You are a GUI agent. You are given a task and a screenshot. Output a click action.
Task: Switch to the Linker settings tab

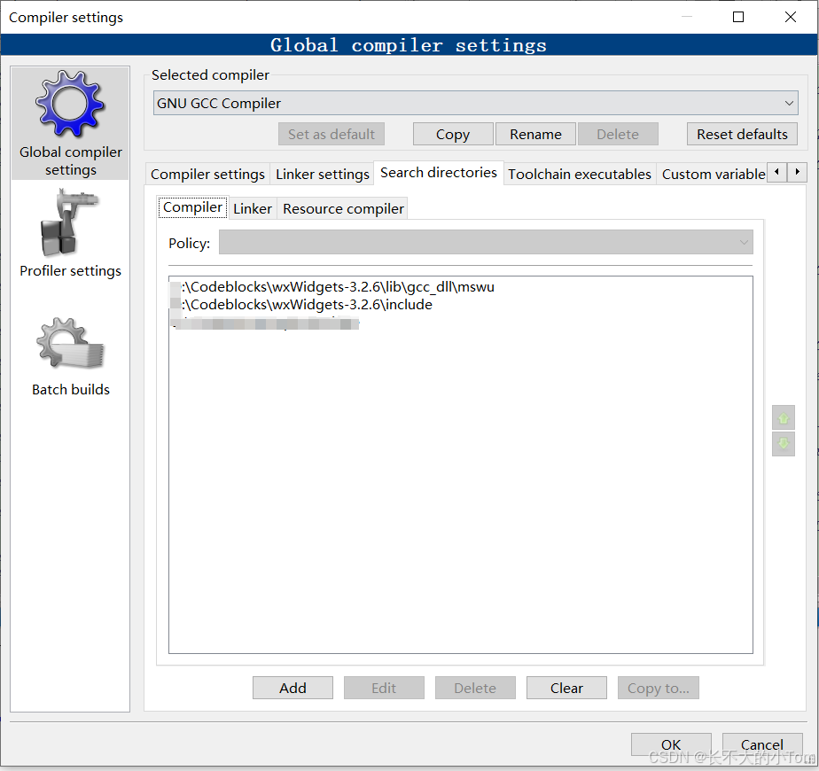[322, 174]
